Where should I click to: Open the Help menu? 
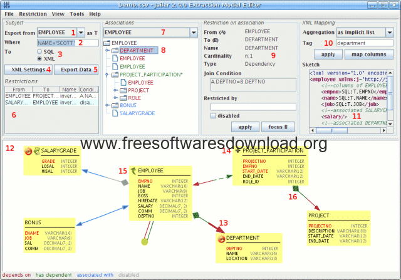(x=95, y=14)
